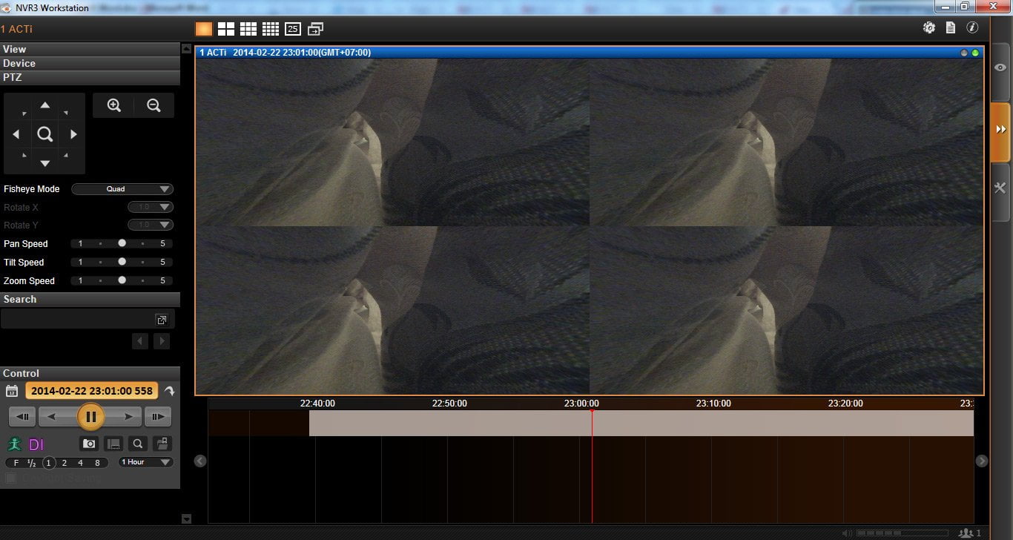Open the Rotate Y dropdown

tap(151, 225)
